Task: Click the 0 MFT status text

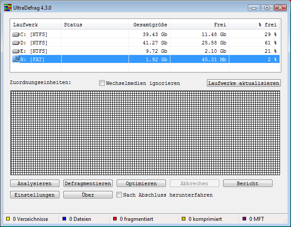Action: point(257,219)
